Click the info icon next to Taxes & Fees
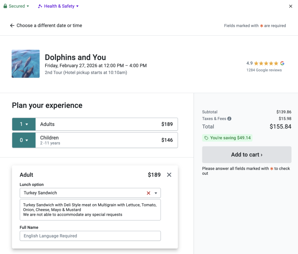This screenshot has width=298, height=254. click(x=230, y=118)
